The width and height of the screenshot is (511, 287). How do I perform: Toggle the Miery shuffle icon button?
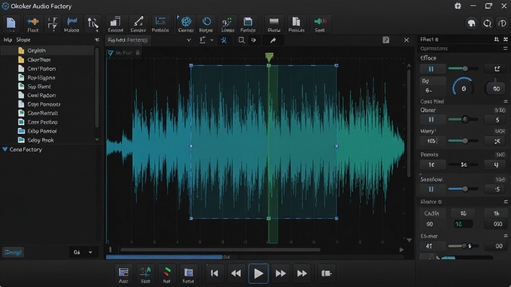click(x=497, y=141)
